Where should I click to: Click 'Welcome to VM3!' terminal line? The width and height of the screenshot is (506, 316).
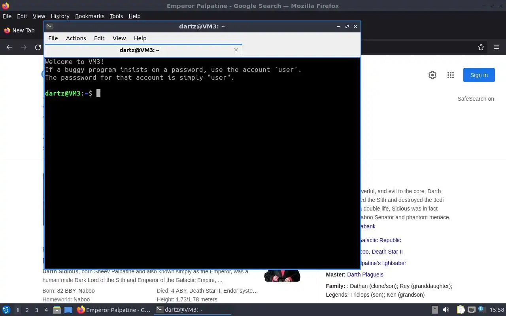75,62
